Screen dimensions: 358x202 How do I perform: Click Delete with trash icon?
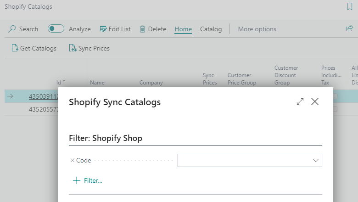[153, 29]
